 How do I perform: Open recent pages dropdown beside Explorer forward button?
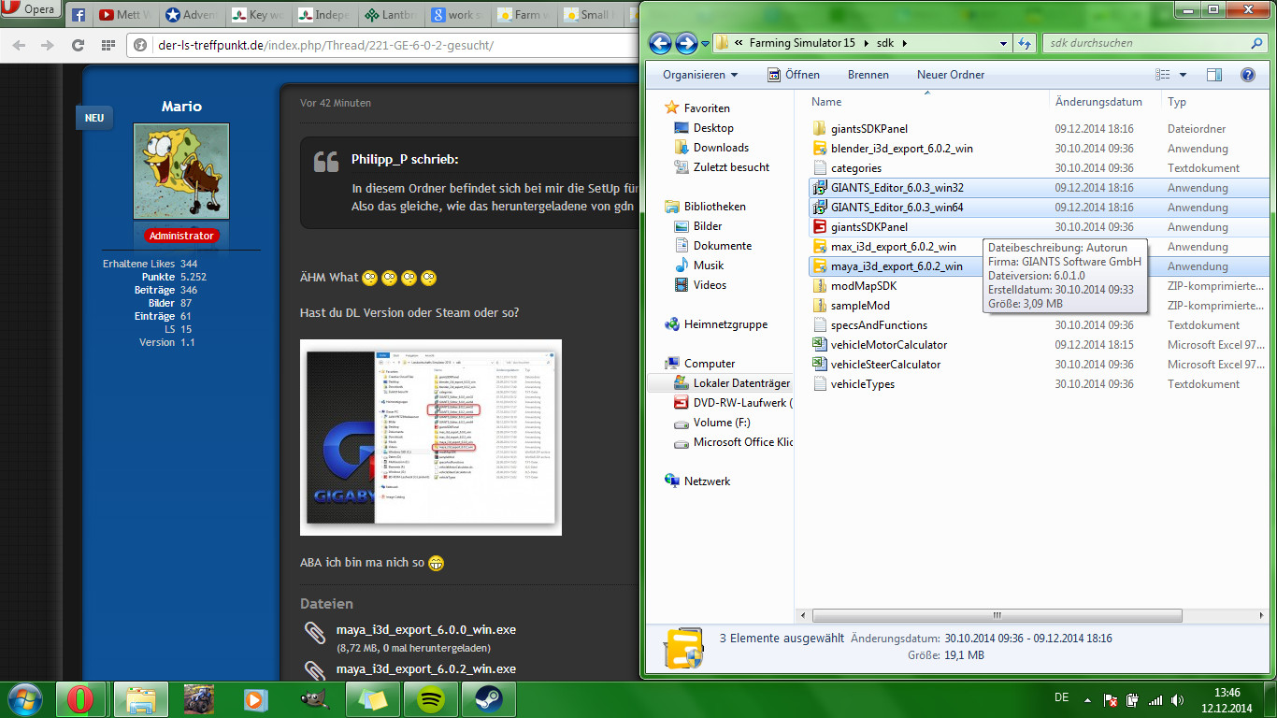705,43
